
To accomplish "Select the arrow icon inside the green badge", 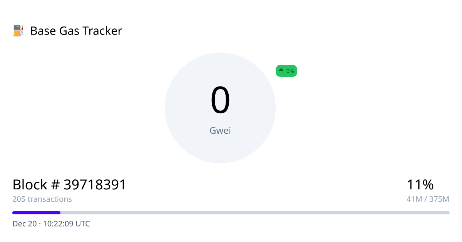I will click(281, 70).
